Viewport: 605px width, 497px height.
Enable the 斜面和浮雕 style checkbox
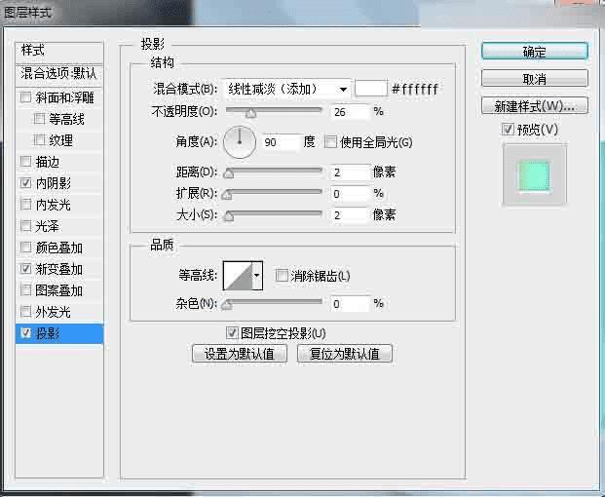click(x=25, y=97)
